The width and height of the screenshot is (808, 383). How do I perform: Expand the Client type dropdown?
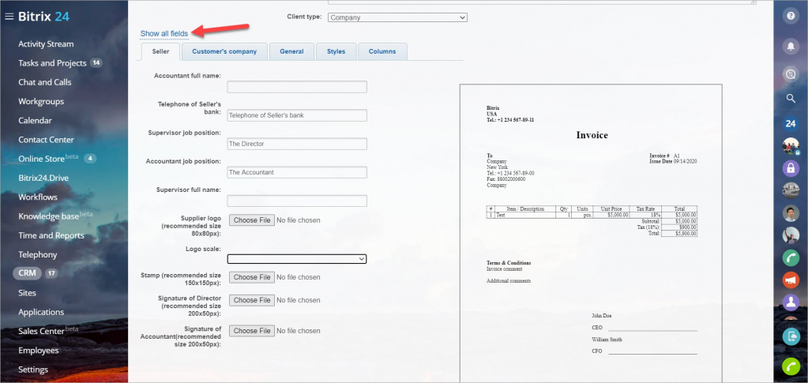click(397, 17)
